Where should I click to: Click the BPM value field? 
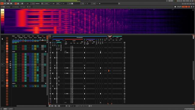53,3
